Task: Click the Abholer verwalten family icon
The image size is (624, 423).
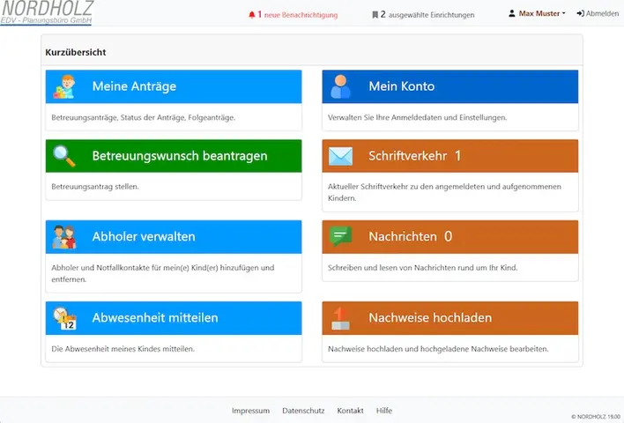Action: 63,237
